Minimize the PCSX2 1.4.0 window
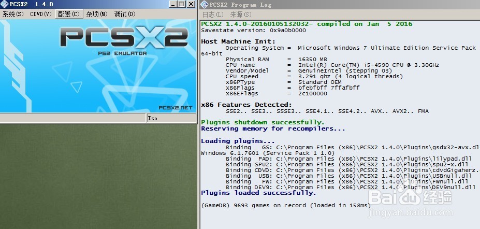The width and height of the screenshot is (480, 229). coord(173,4)
